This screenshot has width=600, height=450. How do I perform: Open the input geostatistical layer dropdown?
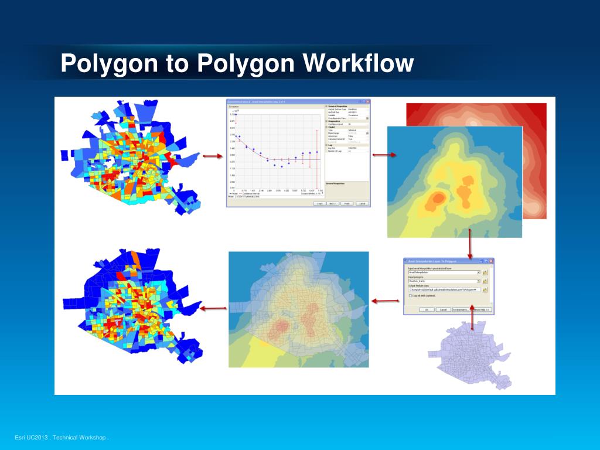478,272
